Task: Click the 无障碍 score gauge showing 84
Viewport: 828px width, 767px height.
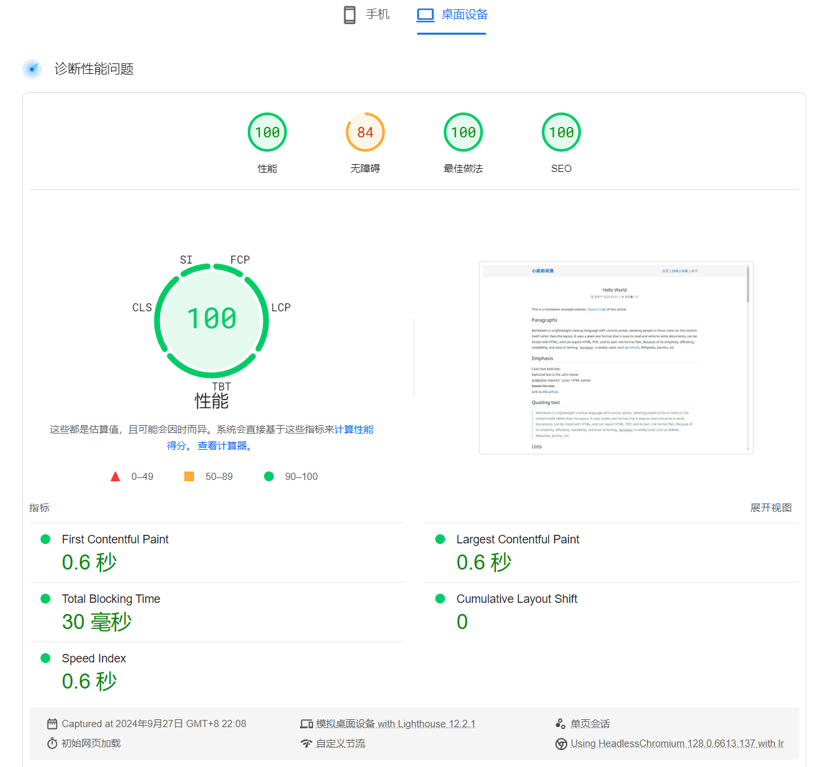Action: pyautogui.click(x=365, y=133)
